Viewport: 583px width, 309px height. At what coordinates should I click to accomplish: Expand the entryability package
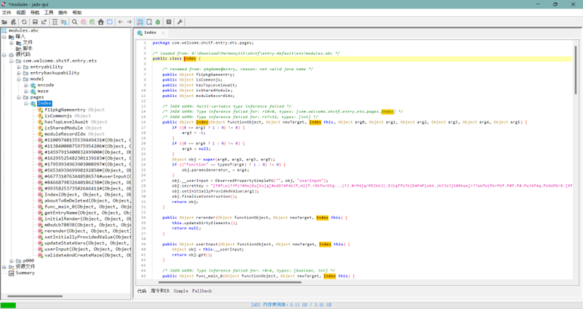[x=19, y=67]
